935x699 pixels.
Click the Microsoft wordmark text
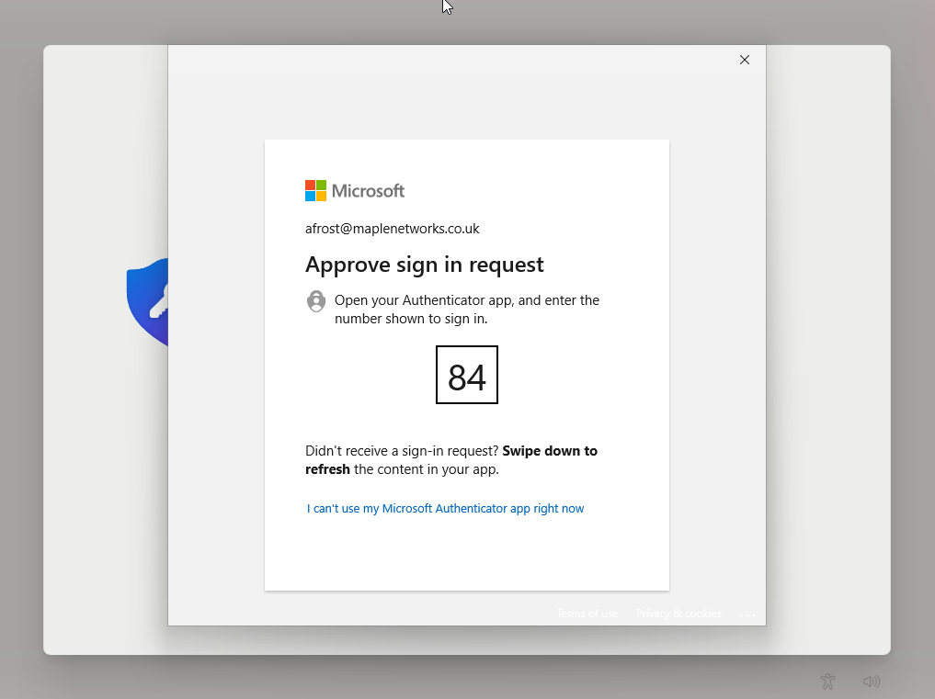click(x=368, y=191)
